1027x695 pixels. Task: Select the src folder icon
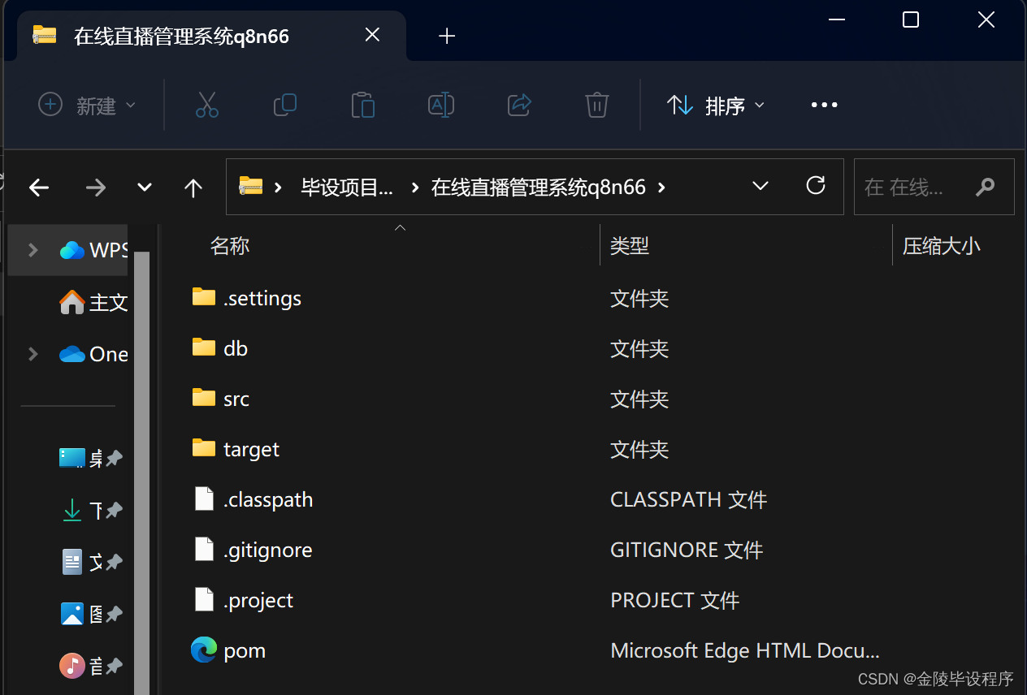204,398
